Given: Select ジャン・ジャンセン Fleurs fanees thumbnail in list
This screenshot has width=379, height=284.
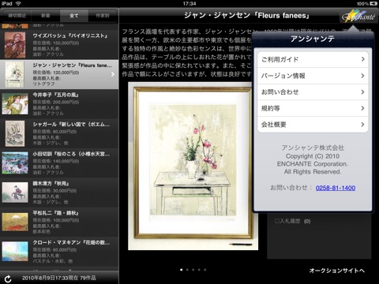Looking at the screenshot, I should click(x=15, y=74).
